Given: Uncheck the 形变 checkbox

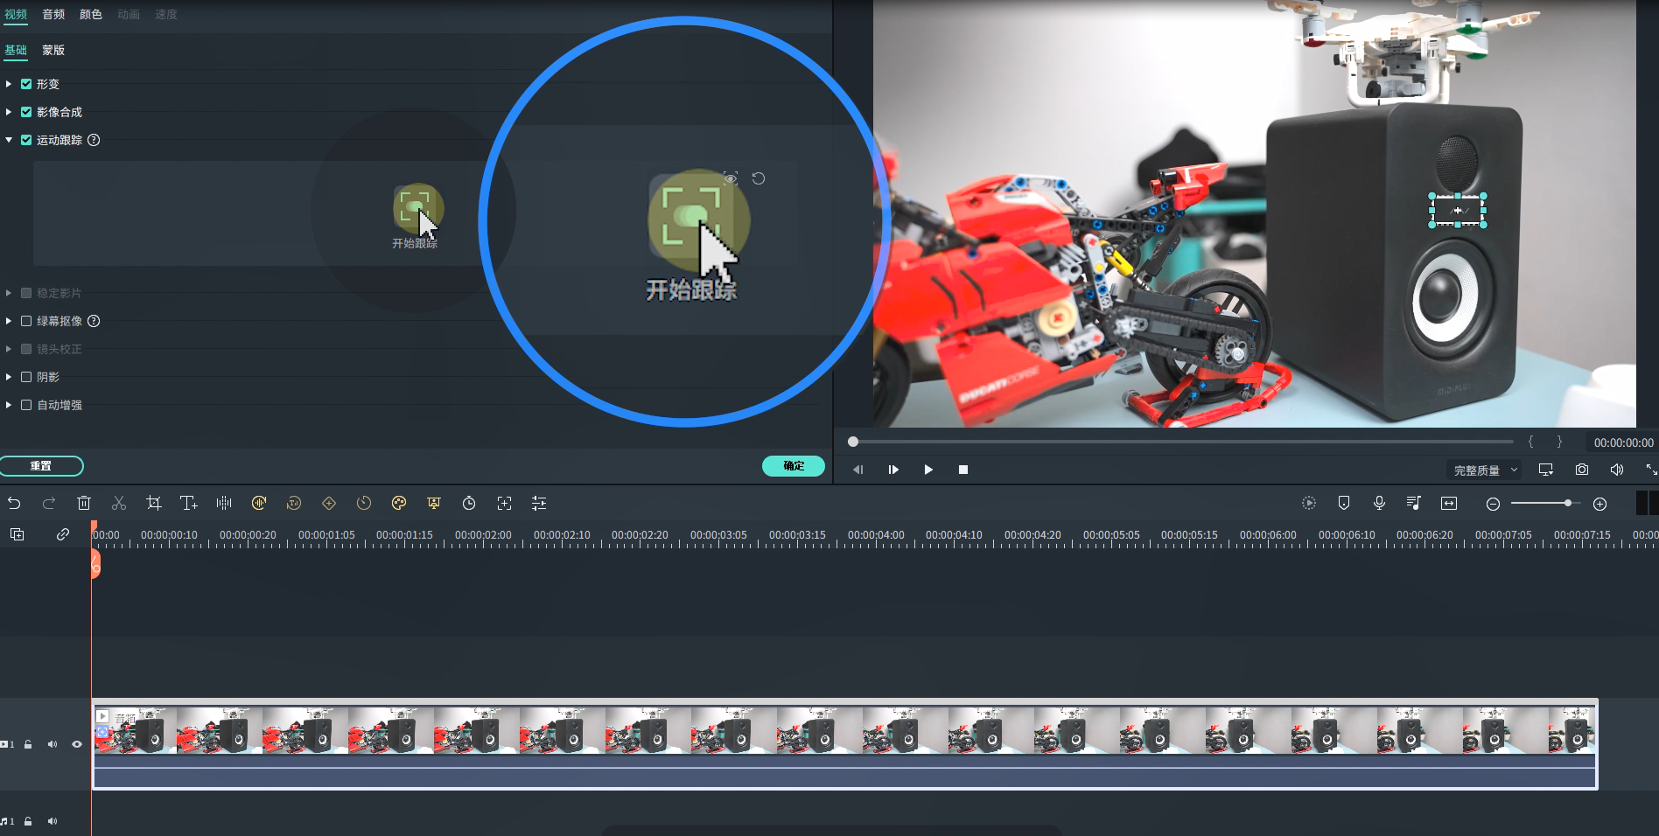Looking at the screenshot, I should [x=26, y=84].
